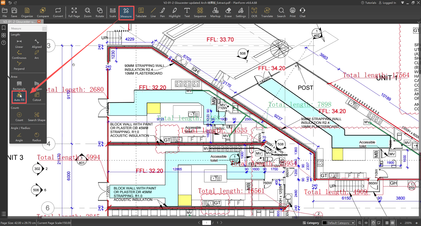Expand the title bar dropdown arrow
This screenshot has height=226, width=421.
click(x=402, y=3)
